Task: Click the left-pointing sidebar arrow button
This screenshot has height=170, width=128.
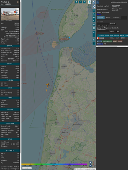Action: click(94, 7)
